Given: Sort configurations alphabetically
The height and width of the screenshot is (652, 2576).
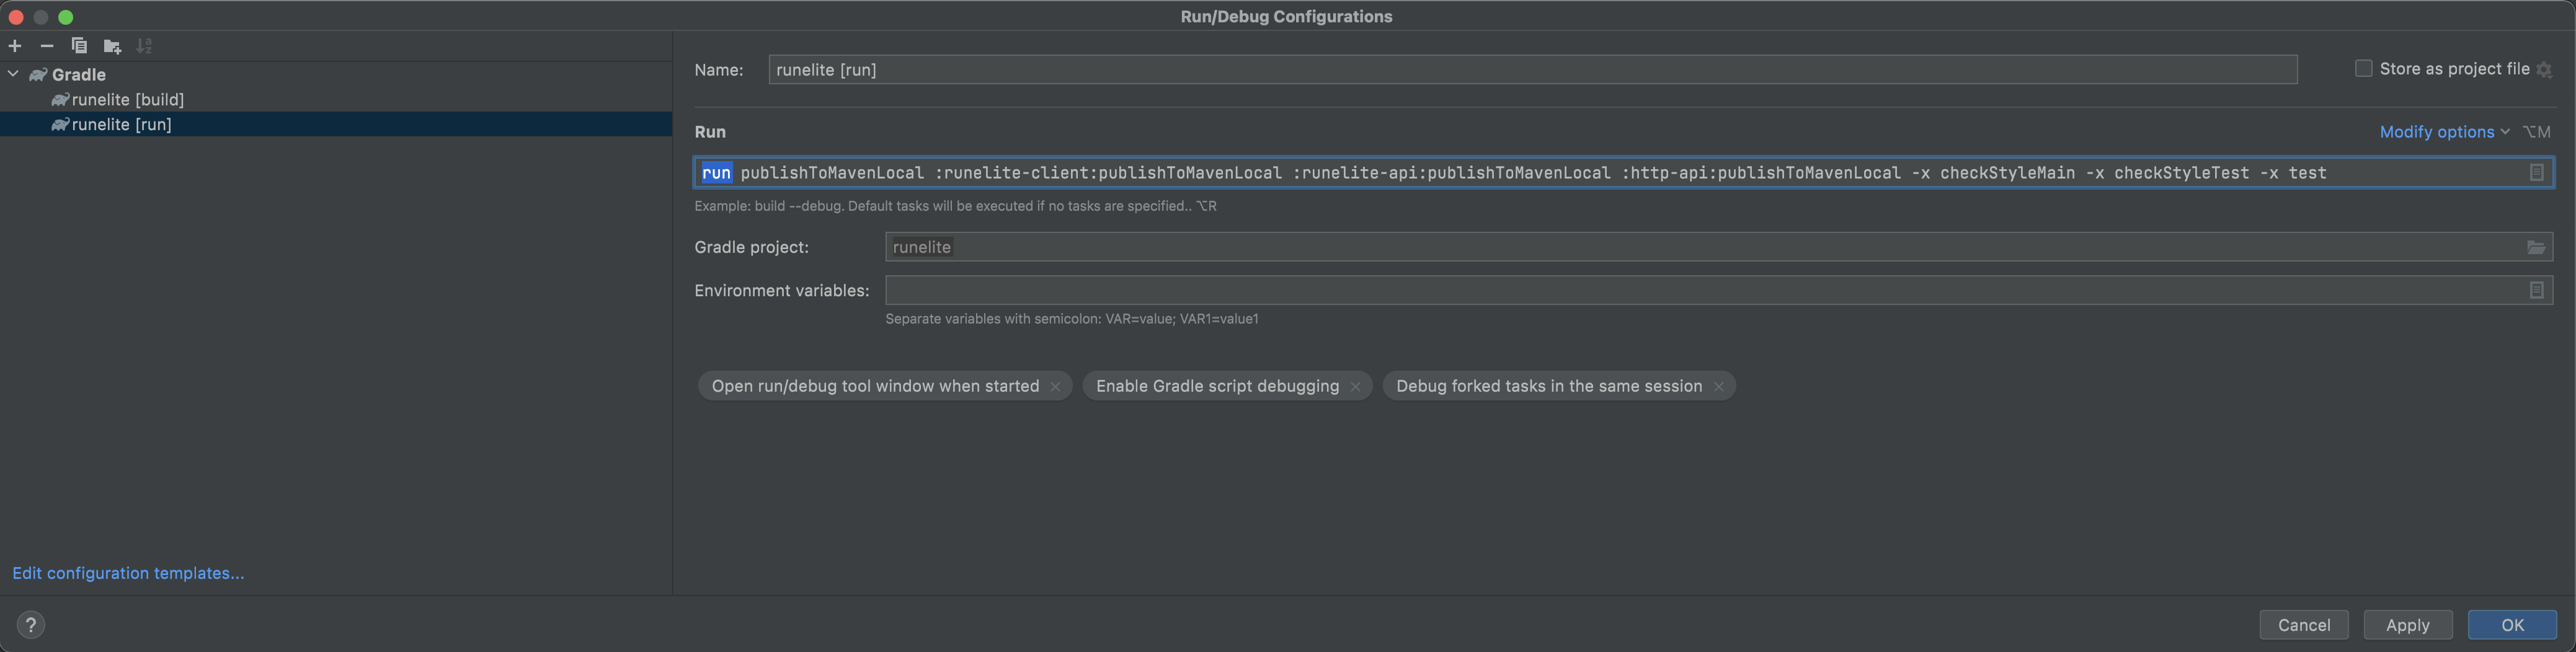Looking at the screenshot, I should point(144,46).
